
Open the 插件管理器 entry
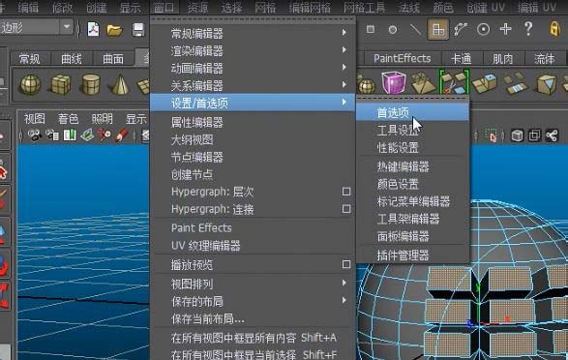click(x=412, y=255)
